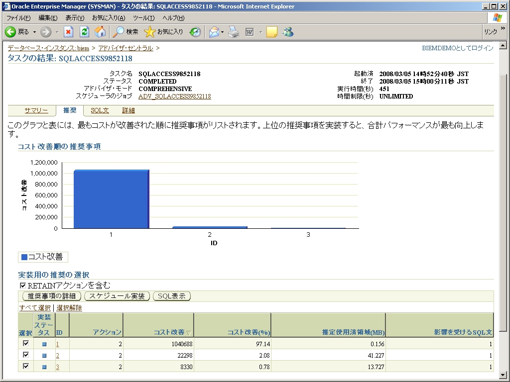Viewport: 510px width, 382px height.
Task: Click the yellow Discuss note icon
Action: coord(271,32)
